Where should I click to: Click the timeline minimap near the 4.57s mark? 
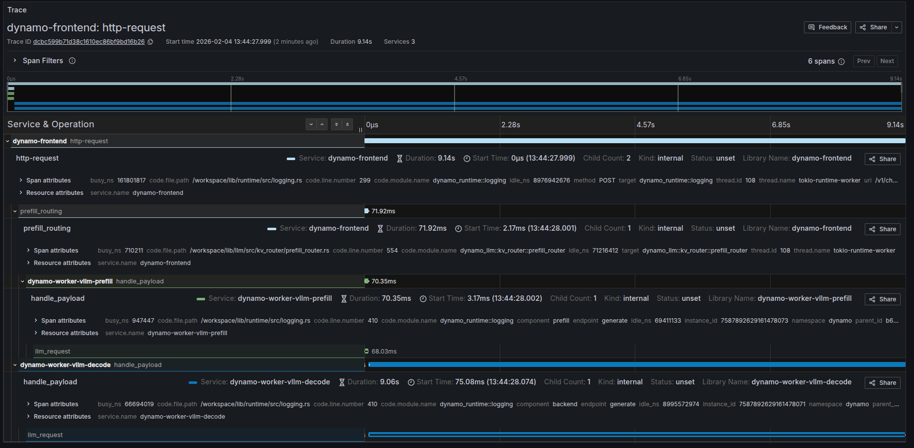454,97
